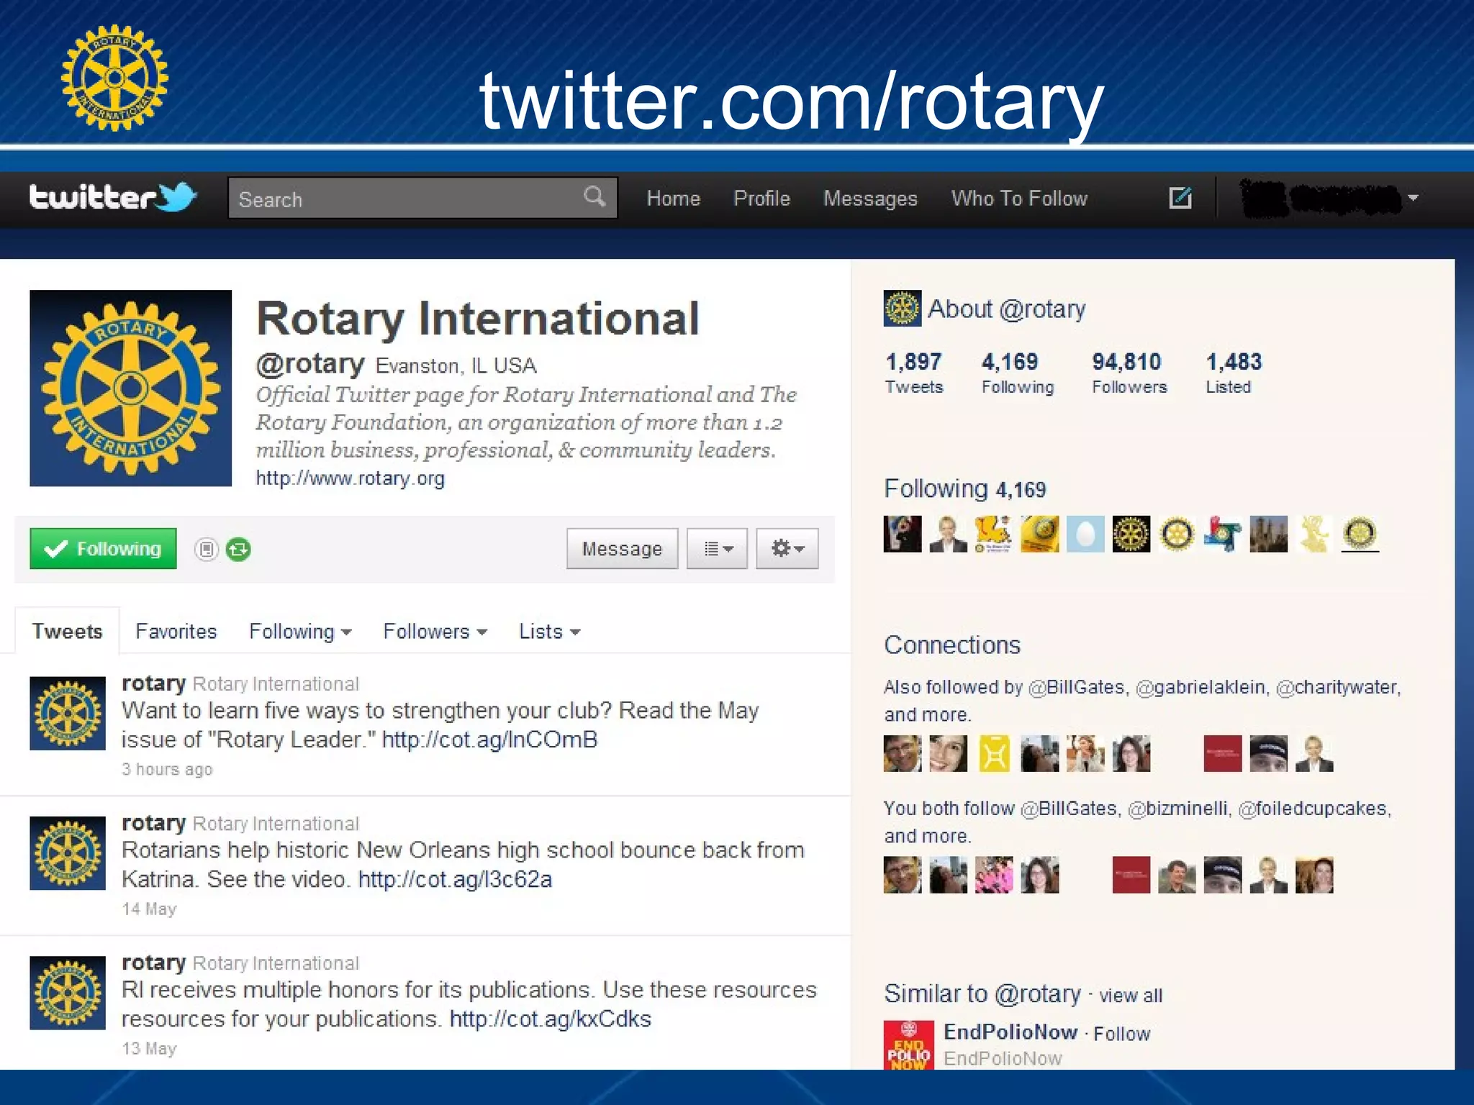Follow the EndPolioNow account

click(x=1122, y=1034)
